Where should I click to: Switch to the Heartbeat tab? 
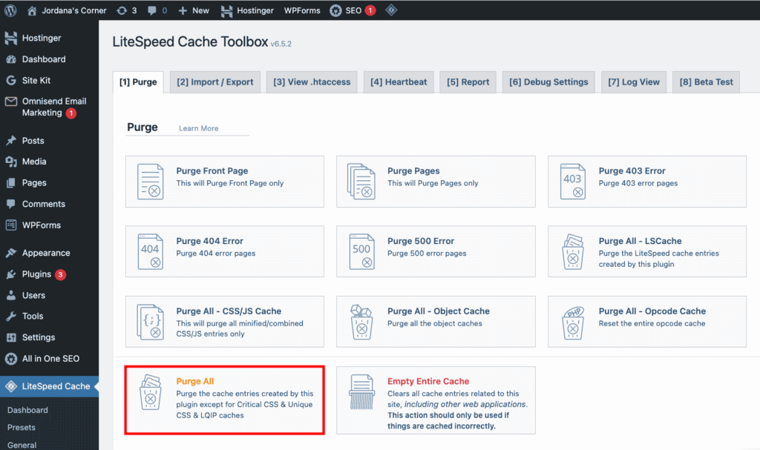[399, 82]
